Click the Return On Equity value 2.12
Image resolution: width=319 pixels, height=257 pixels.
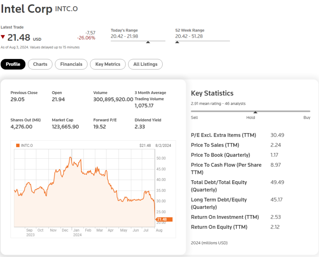pyautogui.click(x=275, y=227)
